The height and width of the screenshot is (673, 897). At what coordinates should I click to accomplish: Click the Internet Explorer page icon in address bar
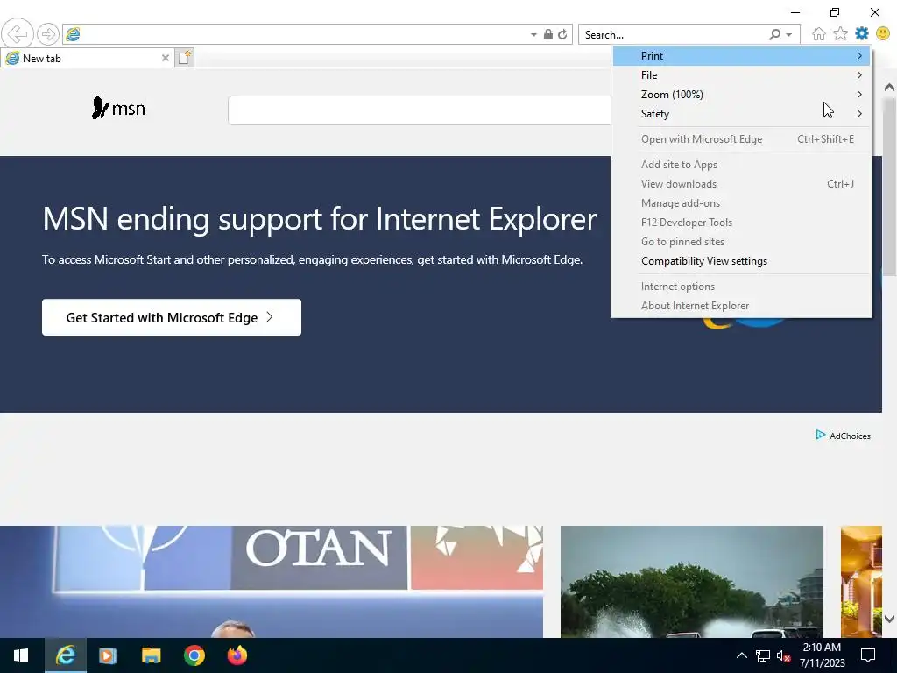(x=73, y=34)
